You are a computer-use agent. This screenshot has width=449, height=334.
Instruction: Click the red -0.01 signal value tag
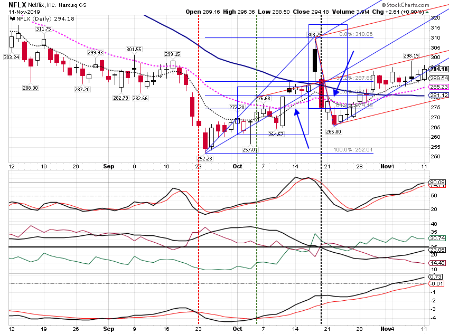coord(436,284)
